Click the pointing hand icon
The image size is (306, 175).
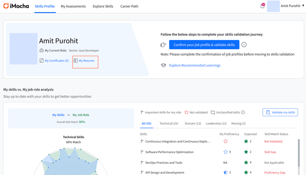coord(163,45)
